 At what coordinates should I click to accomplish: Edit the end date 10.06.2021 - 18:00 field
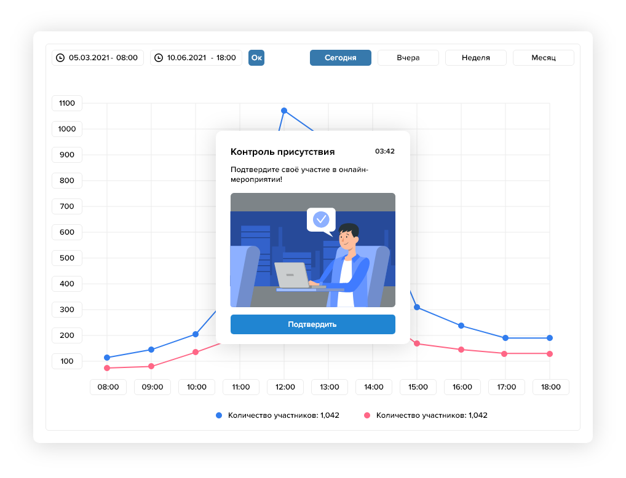[x=202, y=58]
